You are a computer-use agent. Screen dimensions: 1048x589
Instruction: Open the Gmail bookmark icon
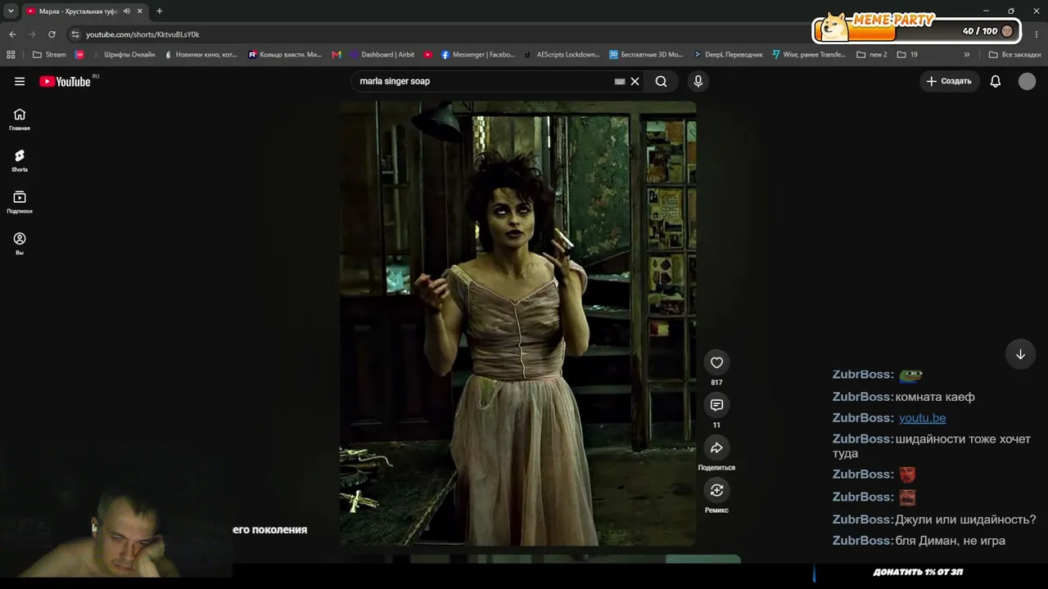pyautogui.click(x=337, y=55)
